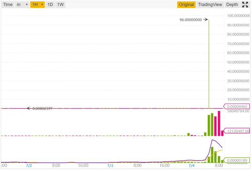Viewport: 252px width, 170px height.
Task: Click the 0.00000189 MACD value tag
Action: coord(237,160)
